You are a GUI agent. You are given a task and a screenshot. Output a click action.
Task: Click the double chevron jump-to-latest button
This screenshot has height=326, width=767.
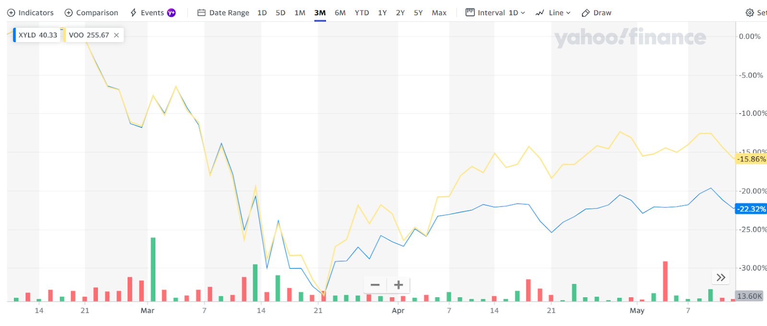click(721, 278)
